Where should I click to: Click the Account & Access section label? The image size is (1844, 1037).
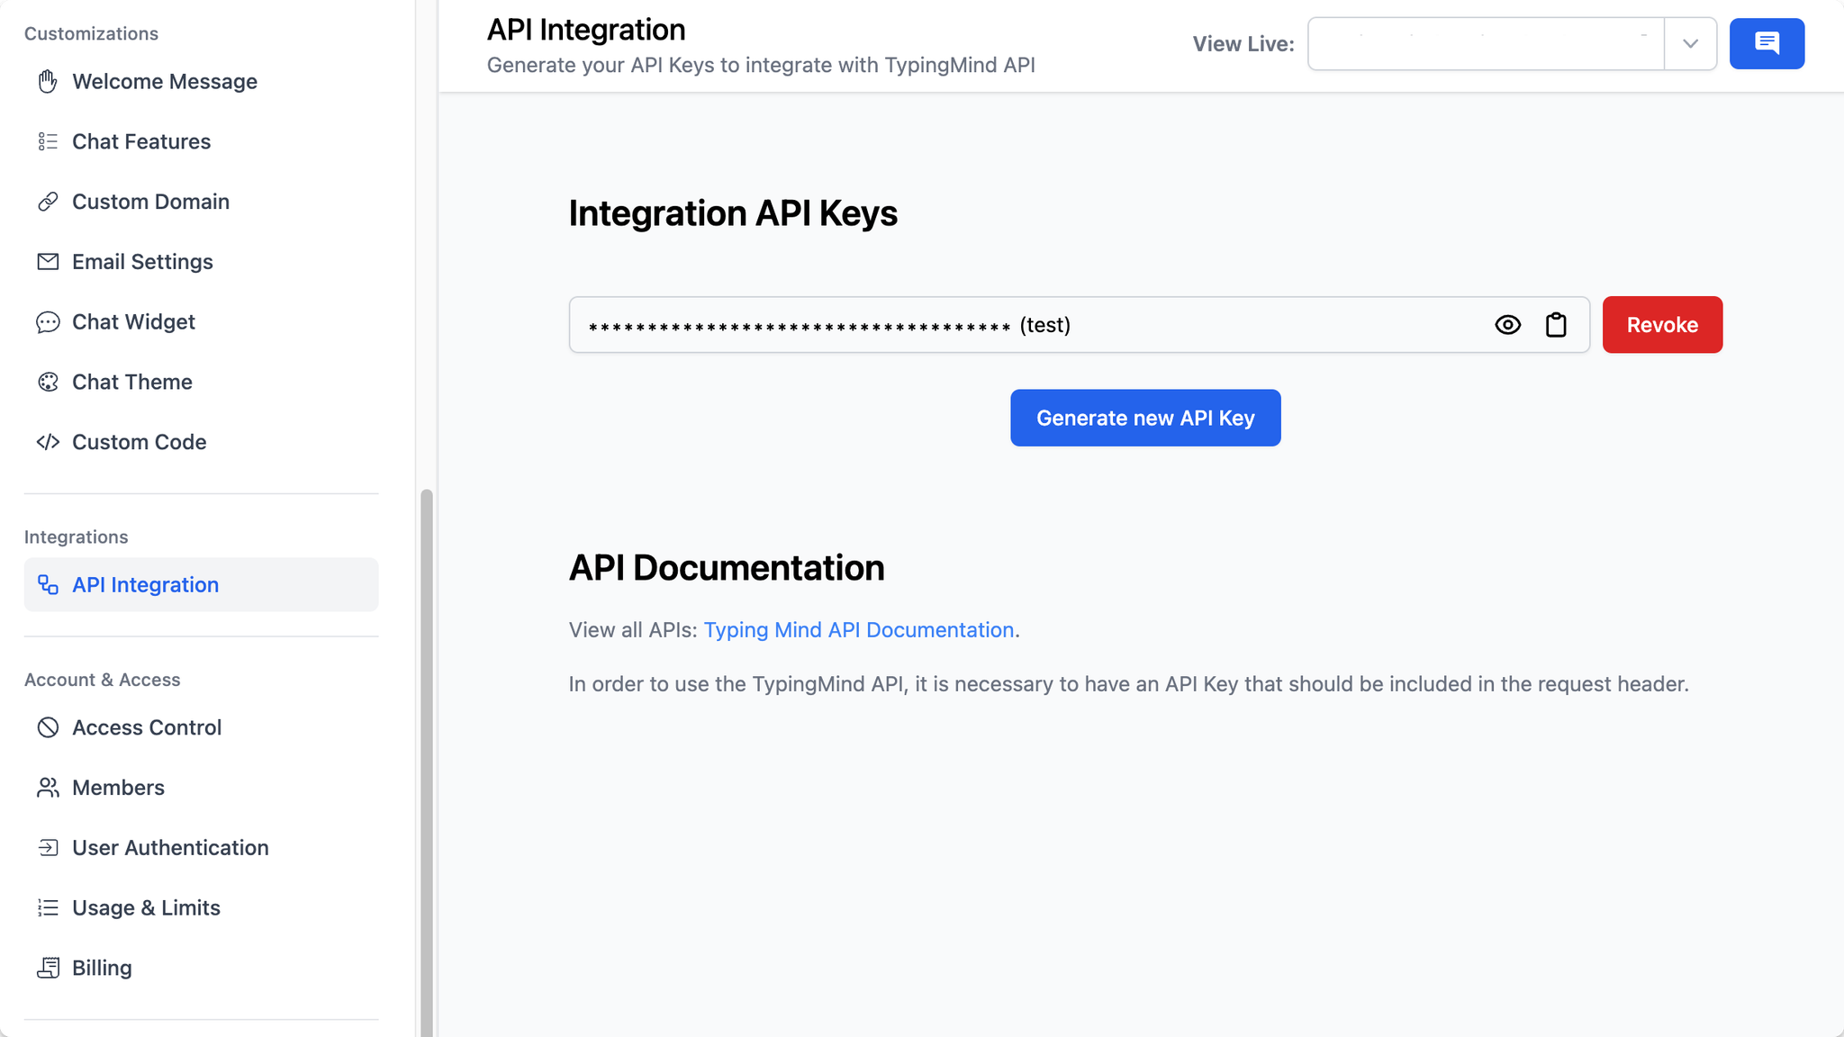[102, 680]
